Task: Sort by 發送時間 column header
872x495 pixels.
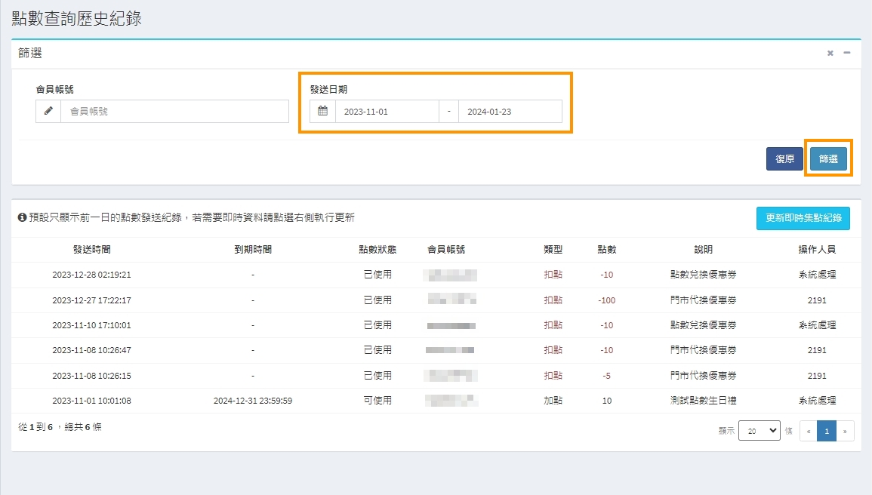Action: coord(91,250)
